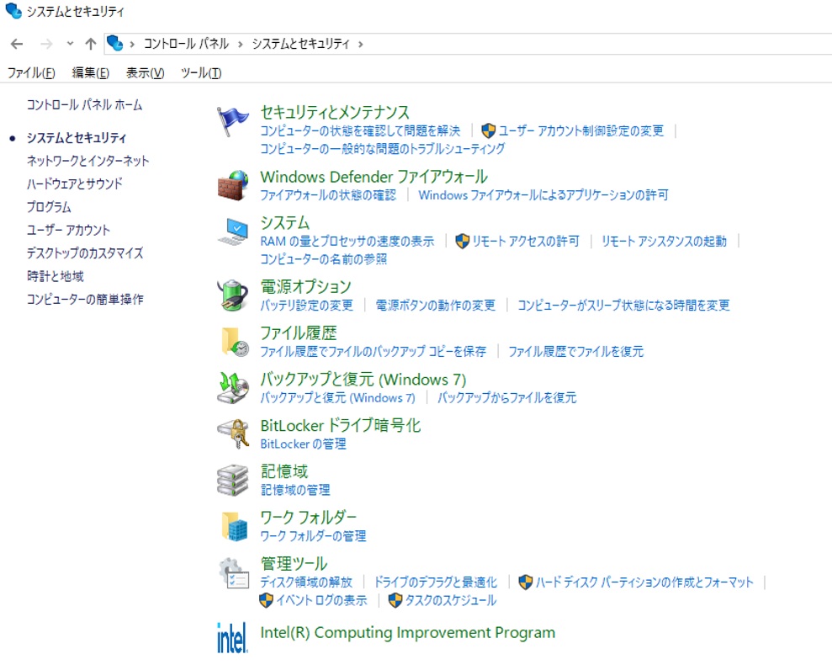The width and height of the screenshot is (832, 670).
Task: Click the Administrative Tools gear icon
Action: pos(234,573)
